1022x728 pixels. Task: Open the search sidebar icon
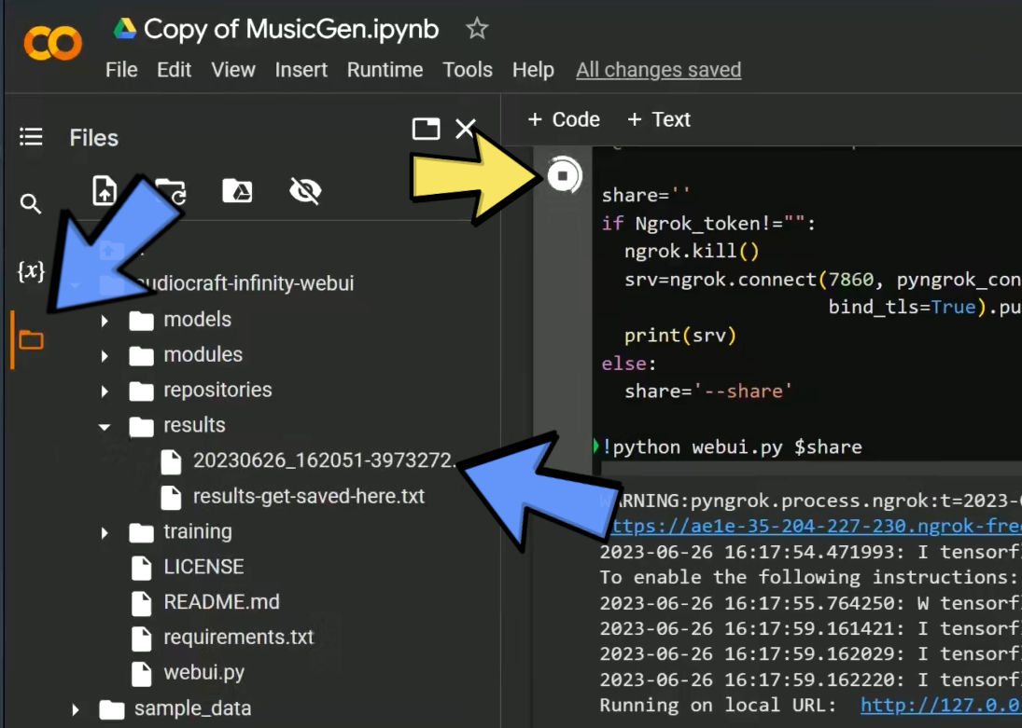(31, 204)
